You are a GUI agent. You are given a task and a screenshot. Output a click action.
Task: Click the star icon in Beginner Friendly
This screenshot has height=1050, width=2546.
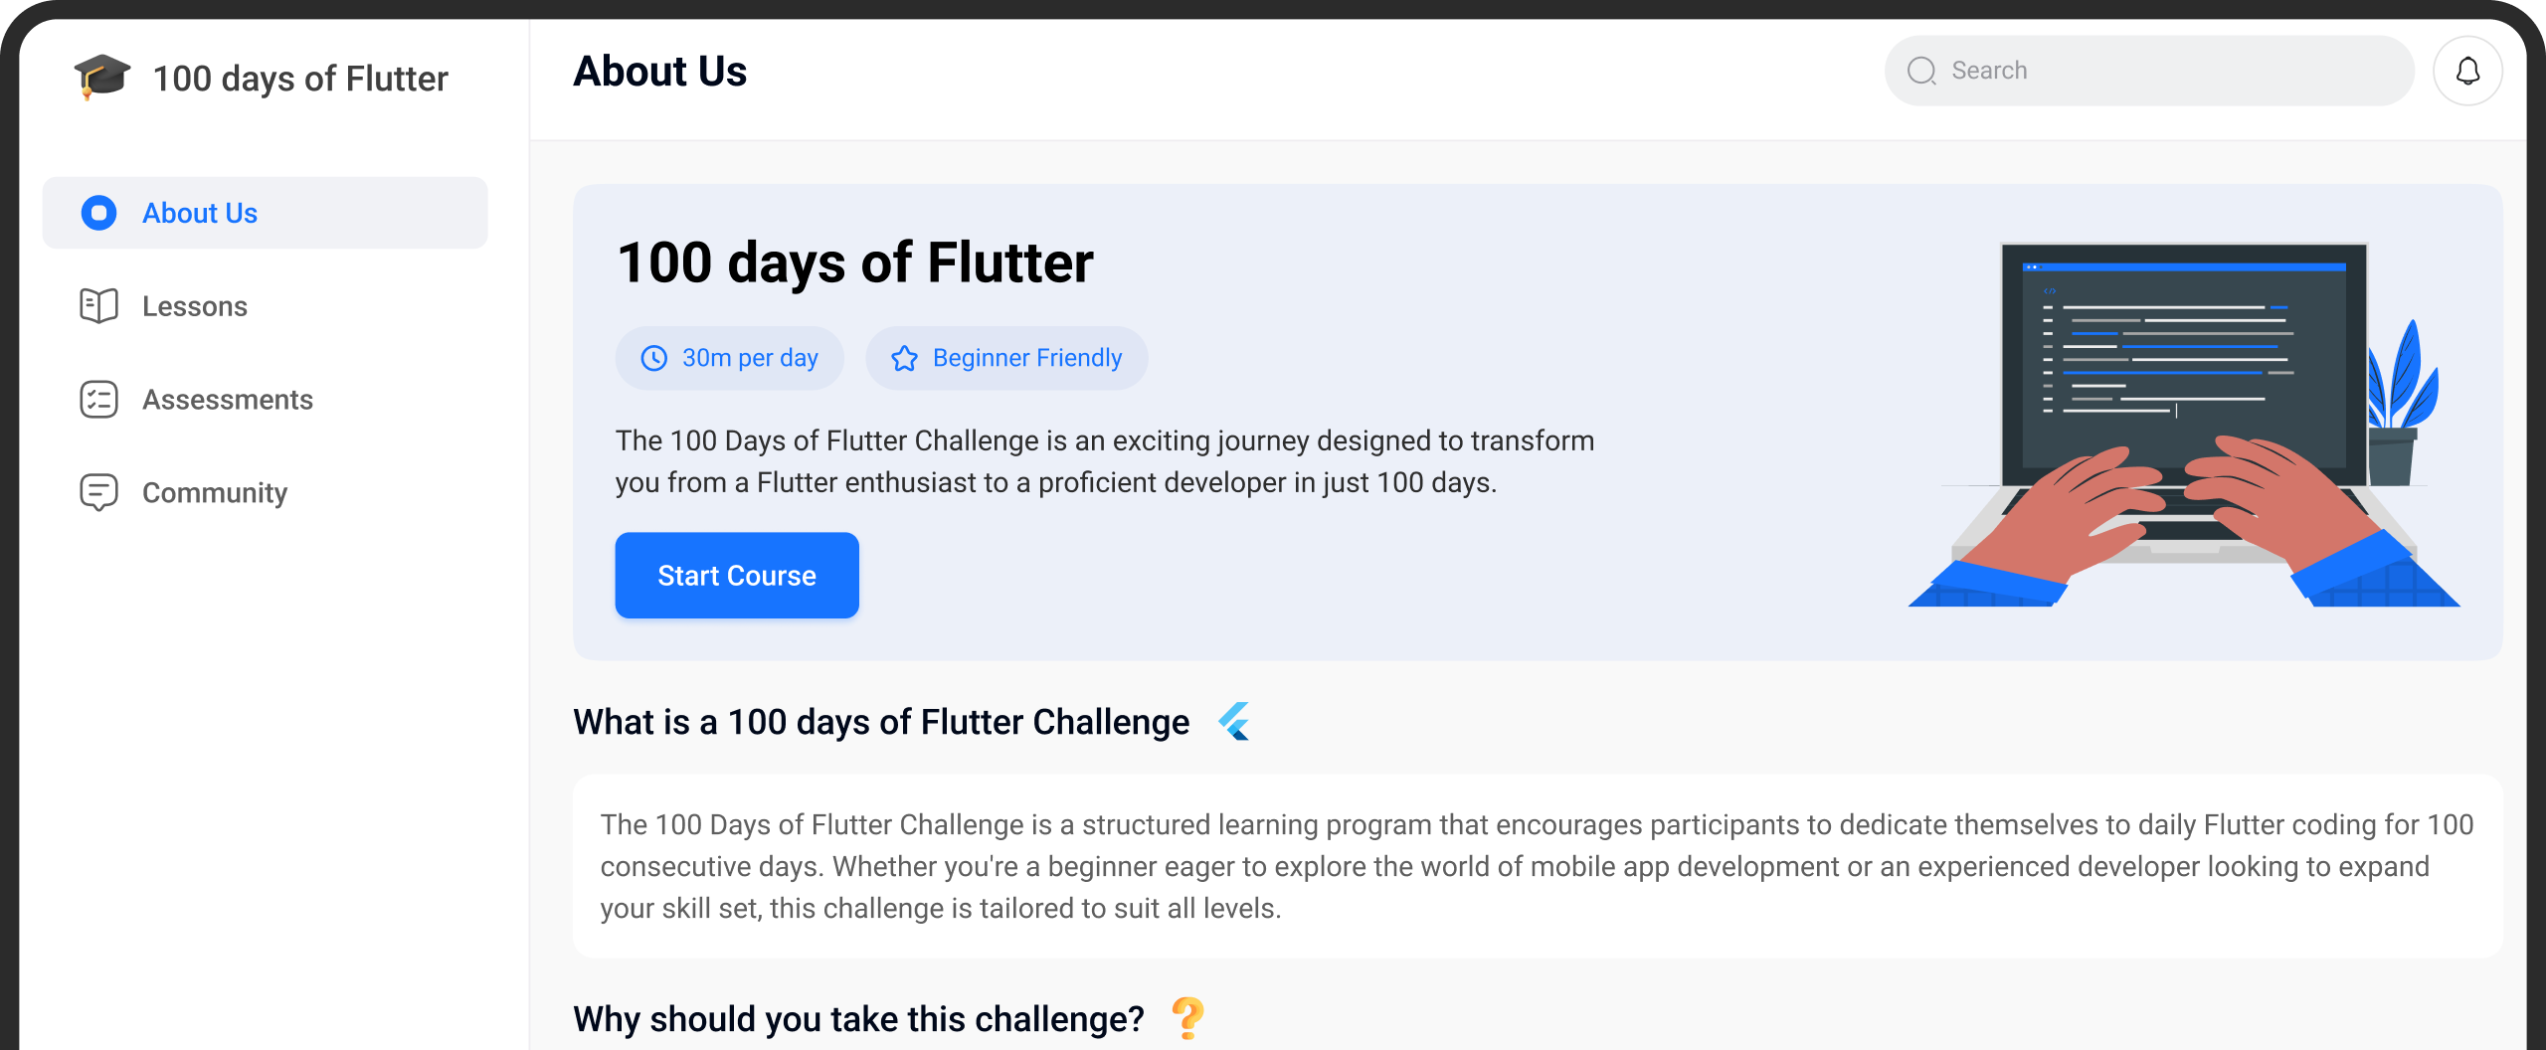coord(904,358)
